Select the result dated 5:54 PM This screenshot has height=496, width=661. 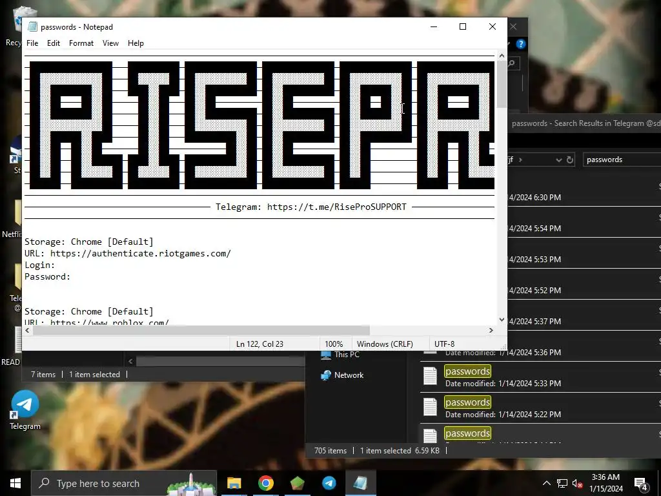pos(584,222)
